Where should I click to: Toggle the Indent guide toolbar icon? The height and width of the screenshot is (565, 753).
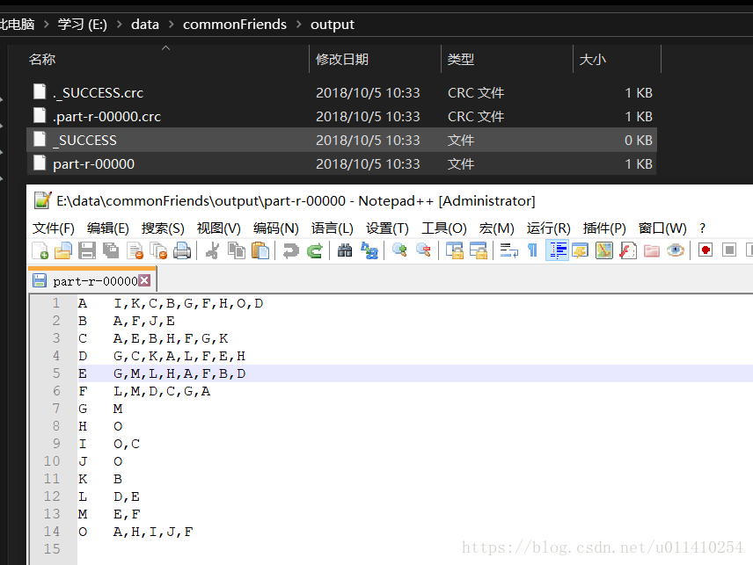pyautogui.click(x=557, y=250)
